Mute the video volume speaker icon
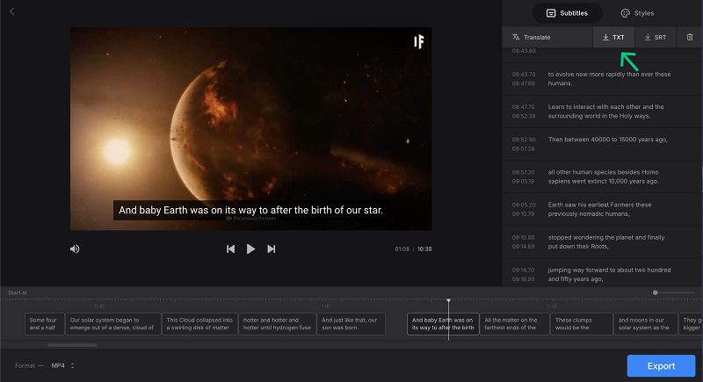Image resolution: width=703 pixels, height=382 pixels. tap(75, 249)
